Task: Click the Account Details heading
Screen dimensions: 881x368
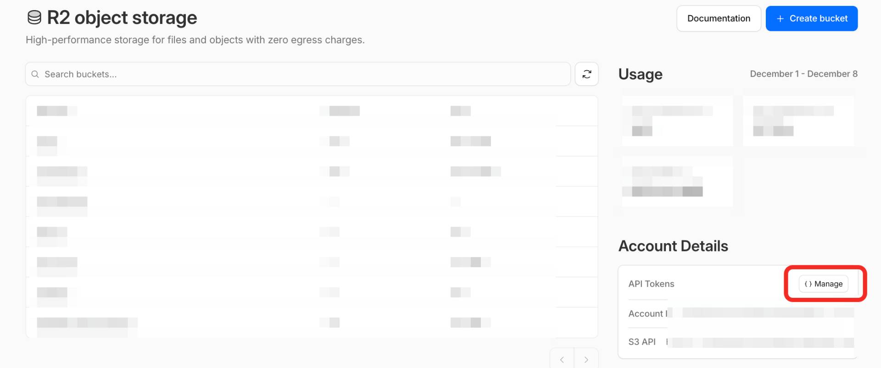Action: click(673, 246)
